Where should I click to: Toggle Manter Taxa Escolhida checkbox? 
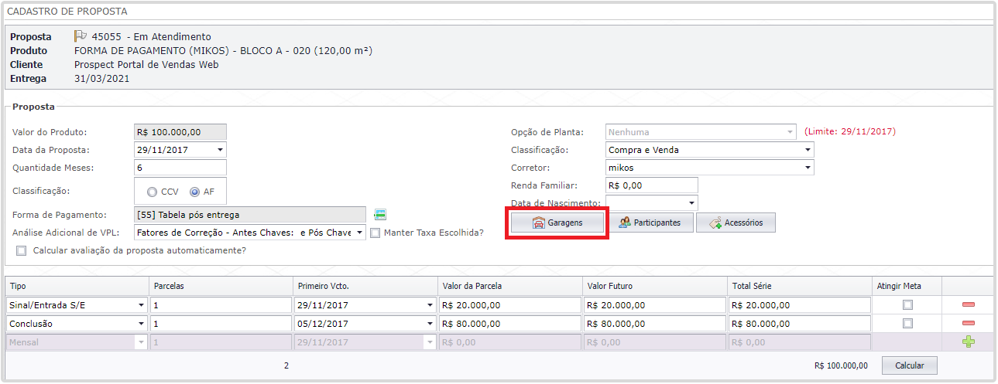375,233
